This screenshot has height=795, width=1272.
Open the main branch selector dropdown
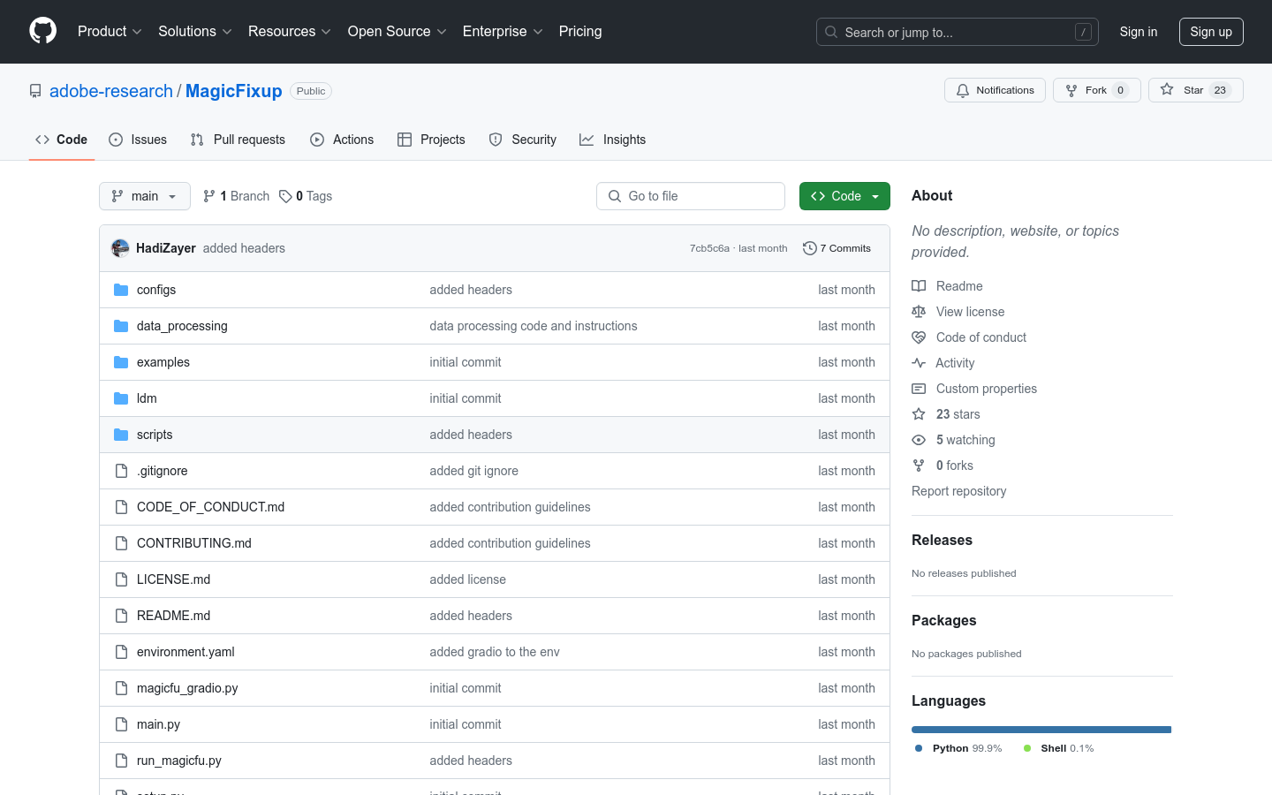(145, 196)
